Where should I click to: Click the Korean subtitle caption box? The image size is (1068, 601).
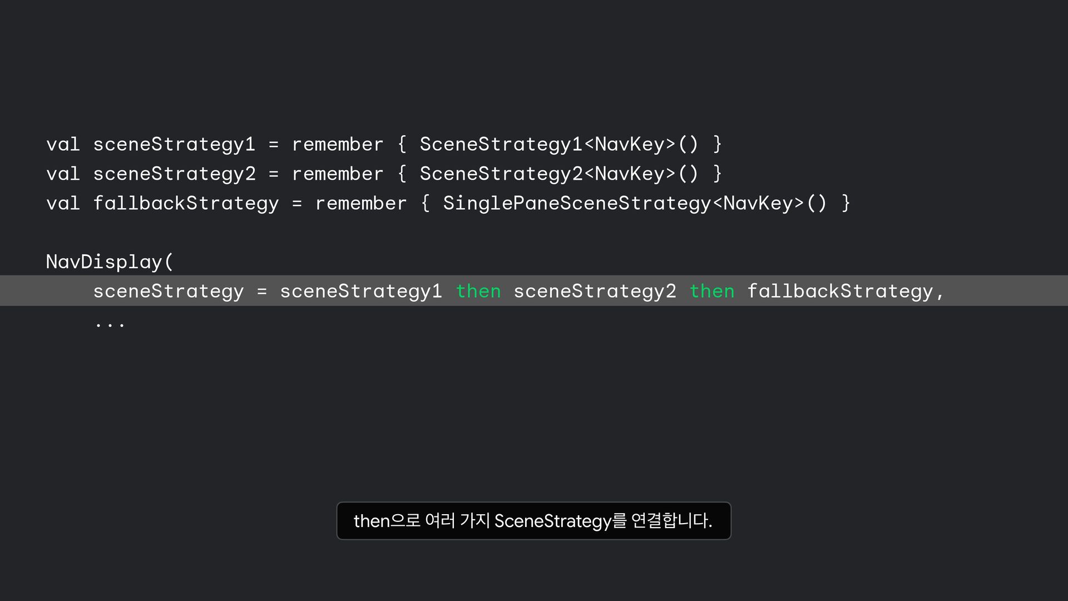coord(533,521)
